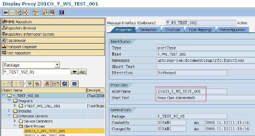Open the history dropdown arrow next to Y_TEST_WZ_01 field
The height and width of the screenshot is (136, 255).
pos(75,72)
